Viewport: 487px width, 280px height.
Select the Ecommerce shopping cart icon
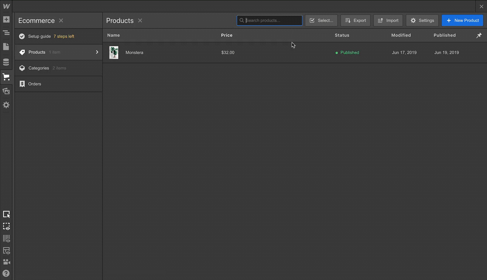(6, 77)
